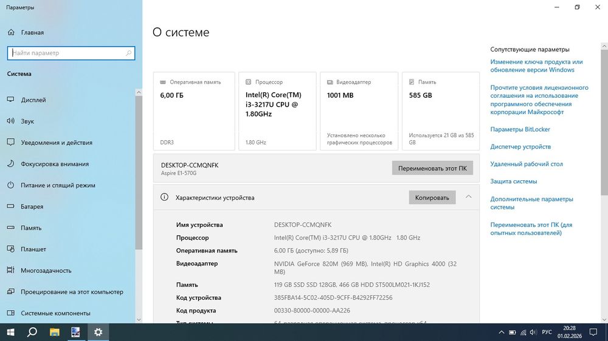Click the main page scrollbar down arrow
Image resolution: width=608 pixels, height=341 pixels.
pos(604,320)
